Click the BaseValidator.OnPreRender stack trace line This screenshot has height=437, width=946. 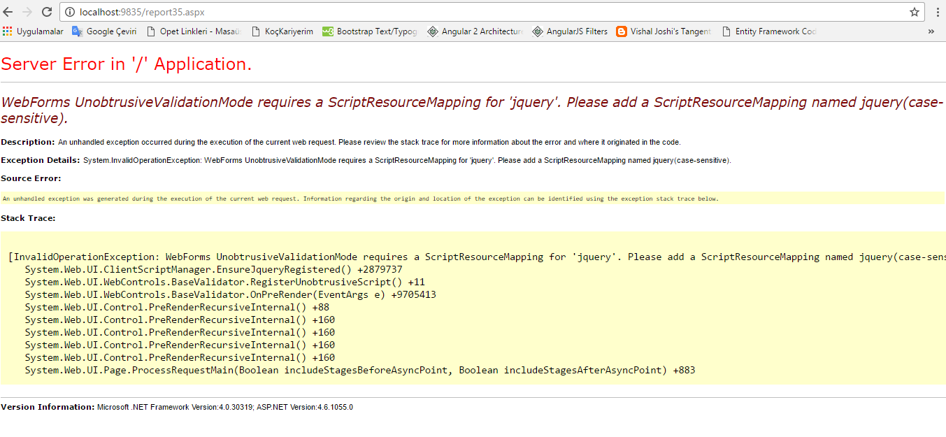(x=231, y=294)
